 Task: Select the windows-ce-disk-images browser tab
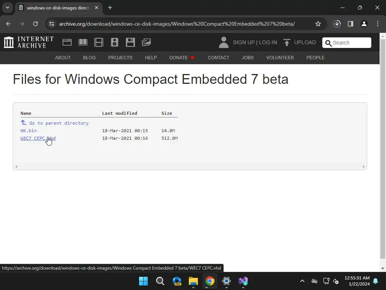pyautogui.click(x=58, y=8)
